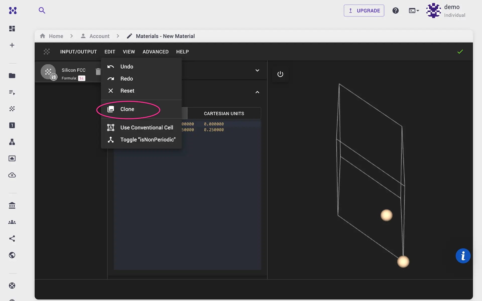Click the help question mark icon
482x301 pixels.
[395, 11]
